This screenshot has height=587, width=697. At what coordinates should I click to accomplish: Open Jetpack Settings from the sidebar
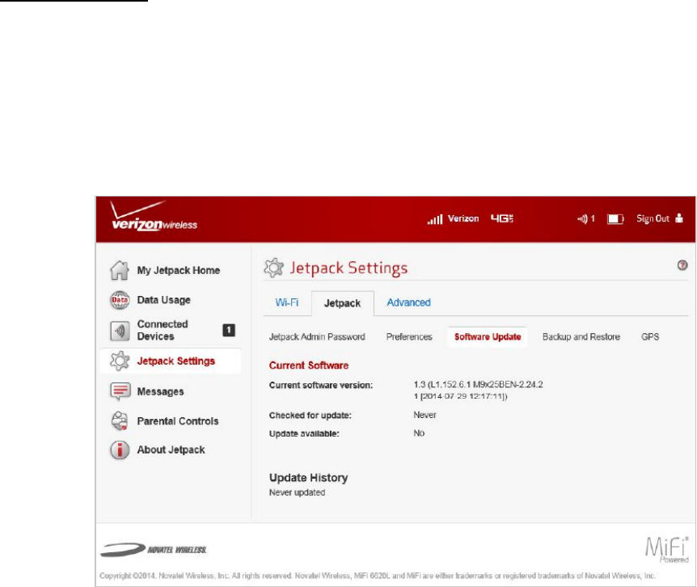pos(175,361)
